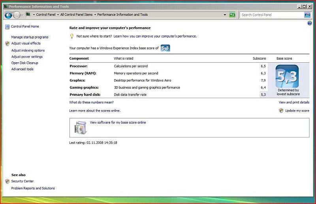Screen dimensions: 316x204
Task: Click Update my score
Action: (x=297, y=110)
